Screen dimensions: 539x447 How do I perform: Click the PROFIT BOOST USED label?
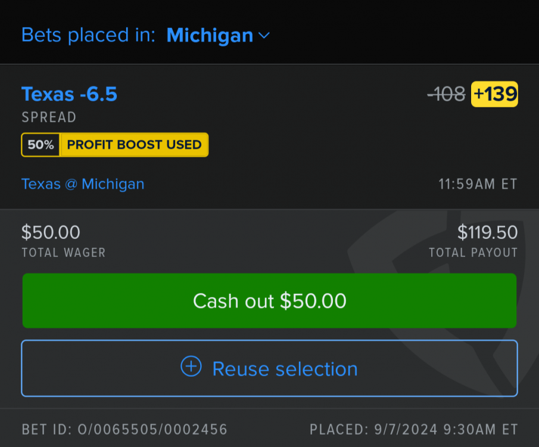tap(134, 145)
